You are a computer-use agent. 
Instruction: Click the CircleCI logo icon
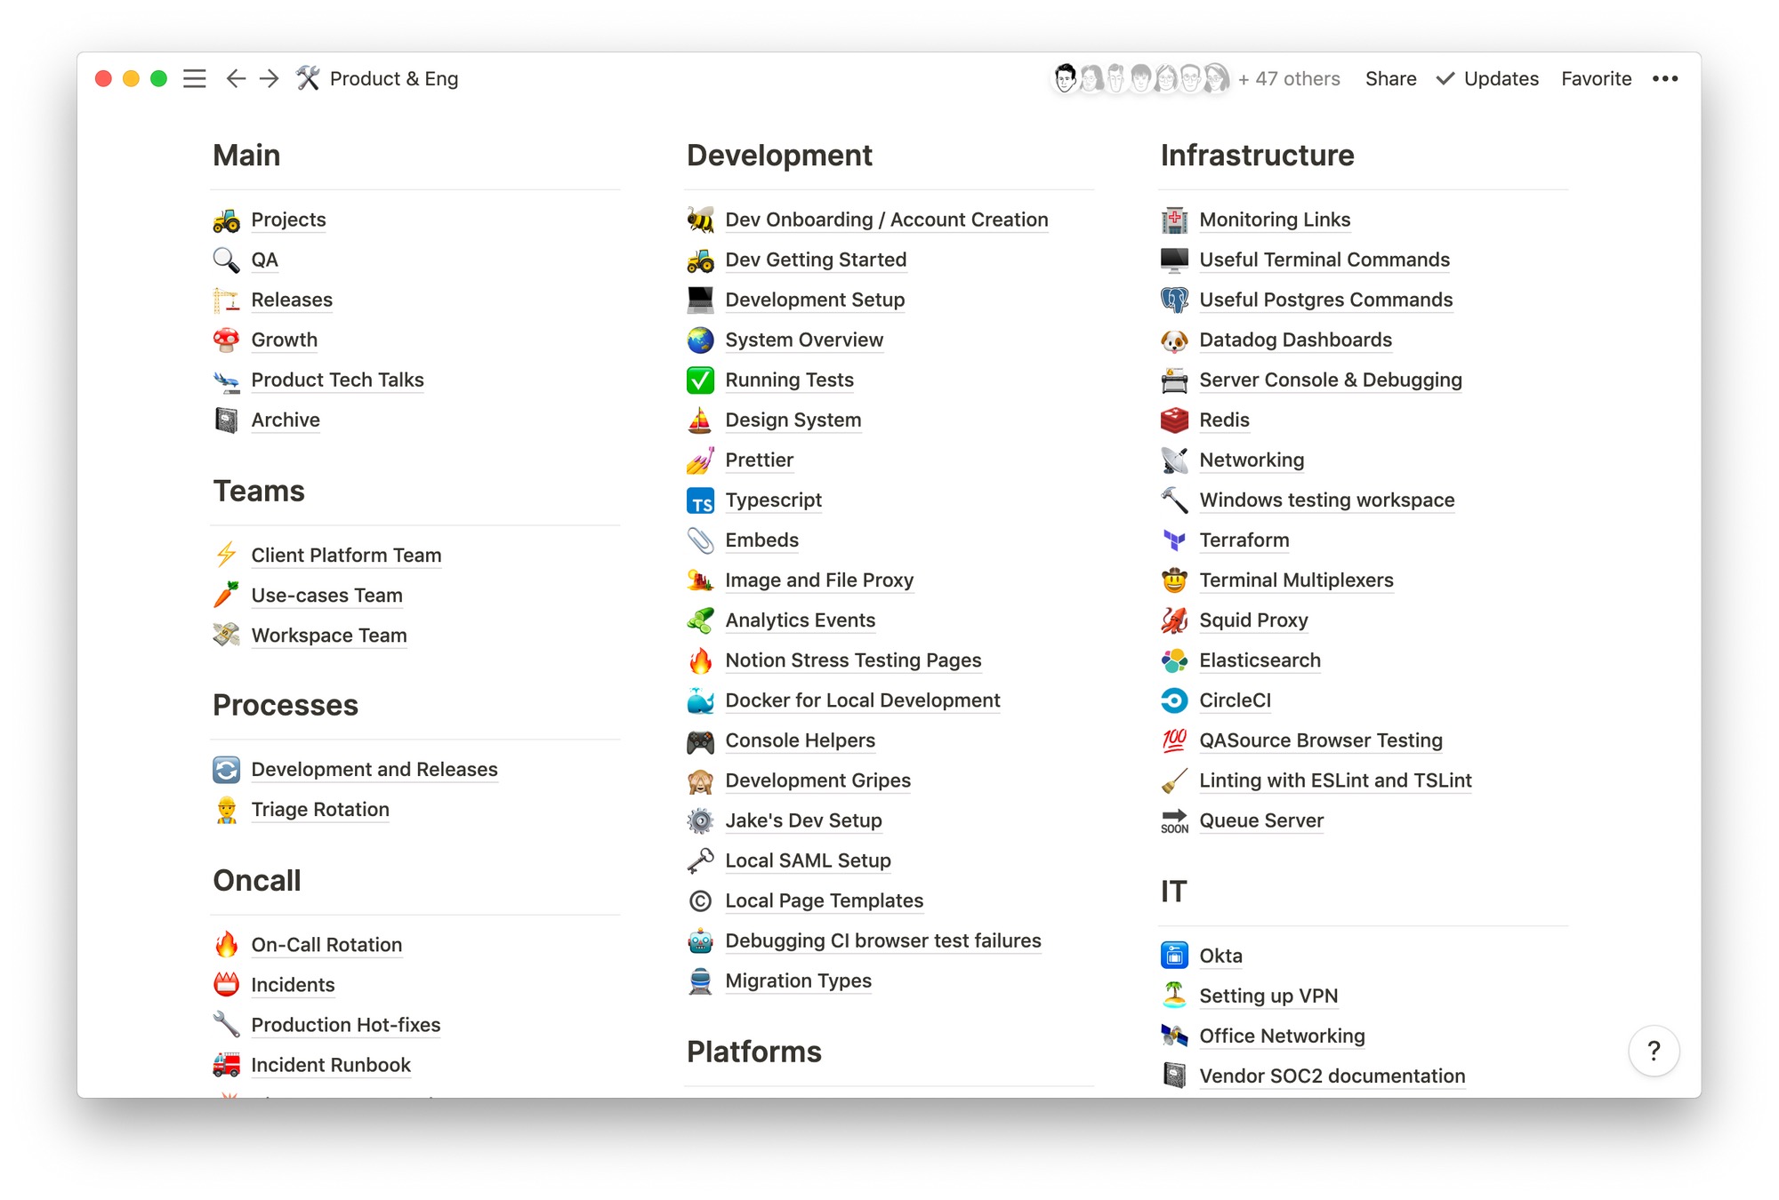click(x=1175, y=700)
